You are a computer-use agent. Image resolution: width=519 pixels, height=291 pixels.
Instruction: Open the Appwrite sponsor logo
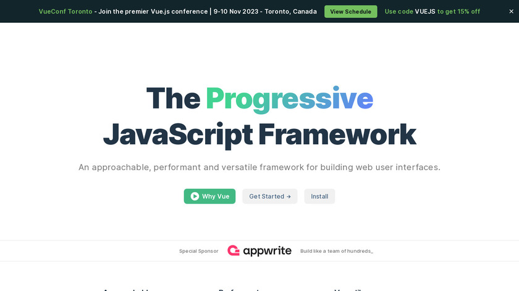coord(259,251)
